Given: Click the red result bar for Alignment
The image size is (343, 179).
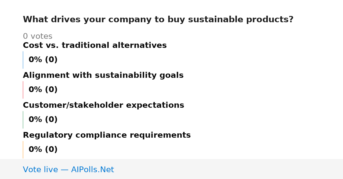Looking at the screenshot, I should pyautogui.click(x=23, y=90).
